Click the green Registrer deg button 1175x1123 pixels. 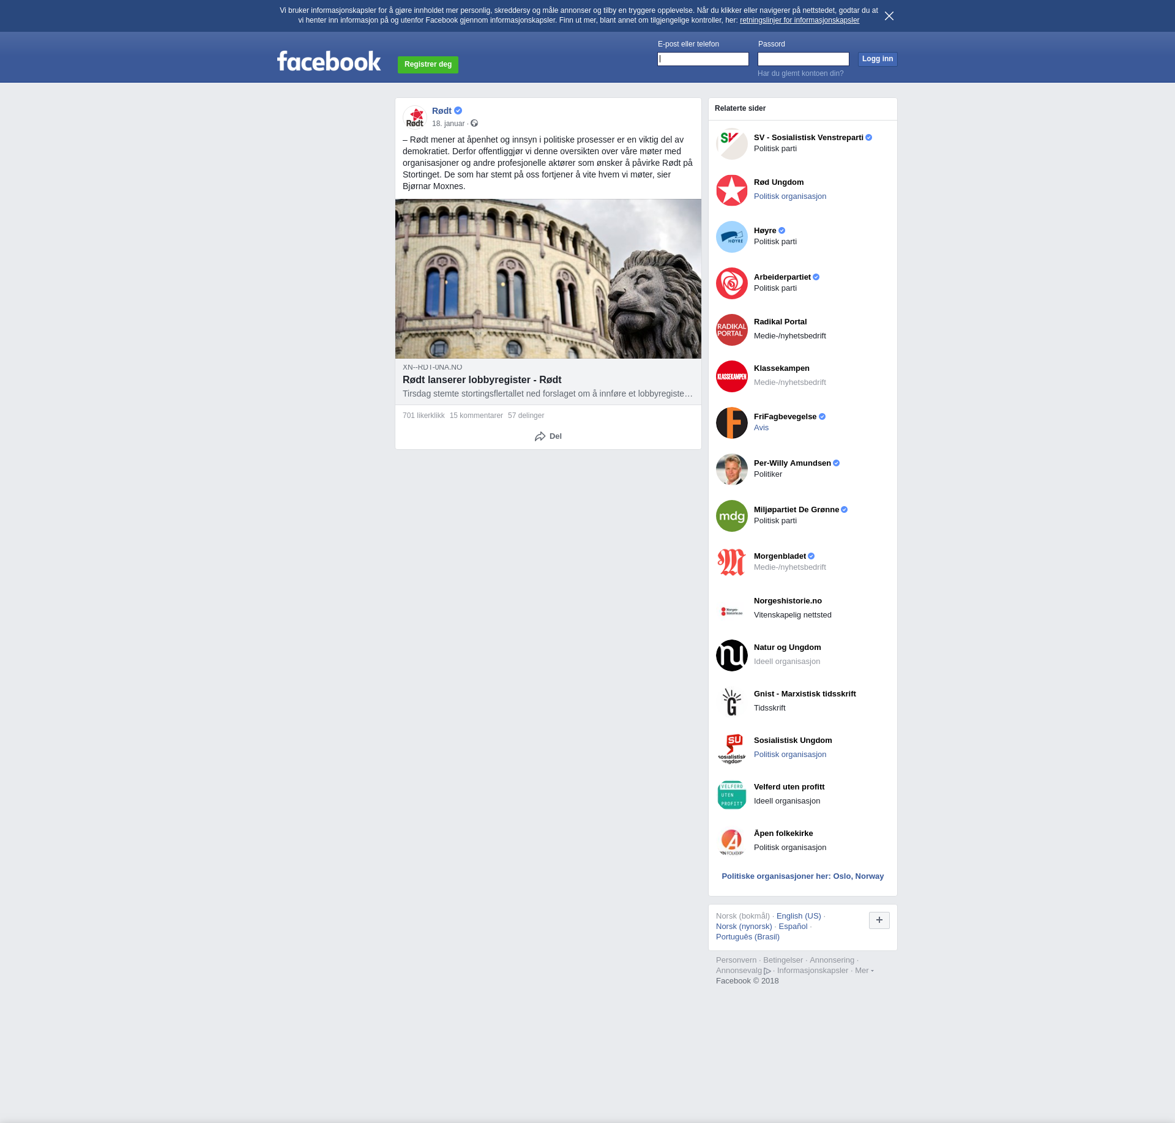[428, 64]
